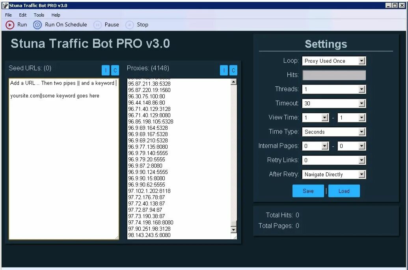Click the Pause label in the toolbar
408x270 pixels.
(112, 25)
